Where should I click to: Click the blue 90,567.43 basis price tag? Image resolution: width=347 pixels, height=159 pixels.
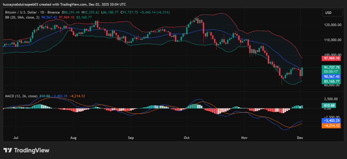tap(331, 77)
